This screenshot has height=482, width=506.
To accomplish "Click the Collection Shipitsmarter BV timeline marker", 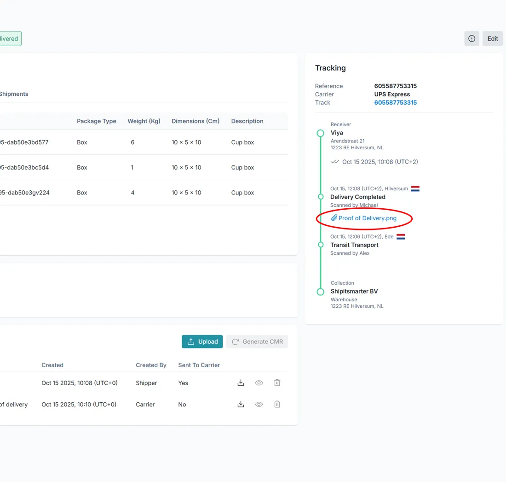I will [x=321, y=292].
